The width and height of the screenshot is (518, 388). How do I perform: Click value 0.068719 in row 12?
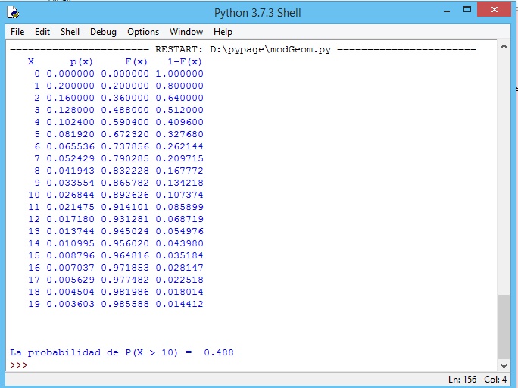(179, 219)
